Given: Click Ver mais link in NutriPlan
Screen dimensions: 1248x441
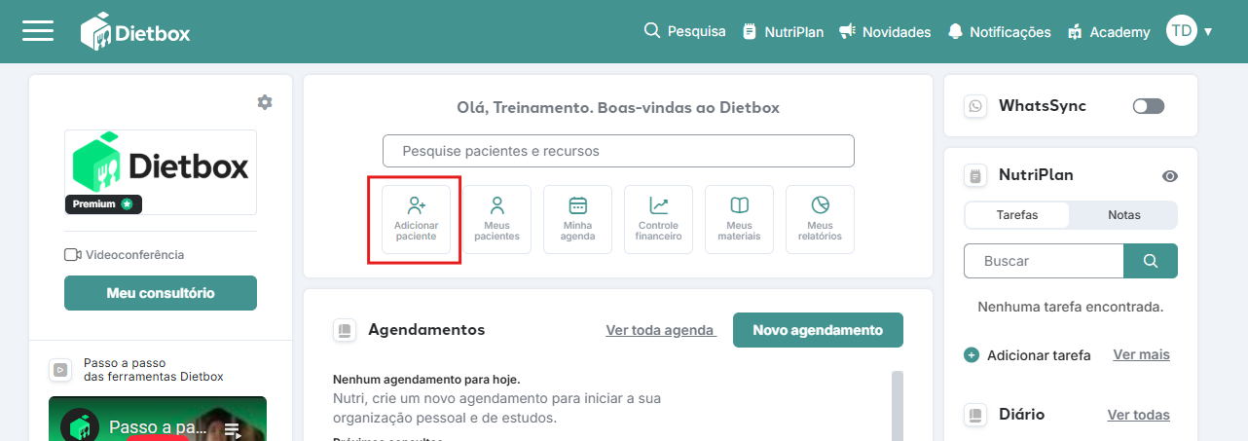Looking at the screenshot, I should tap(1142, 354).
